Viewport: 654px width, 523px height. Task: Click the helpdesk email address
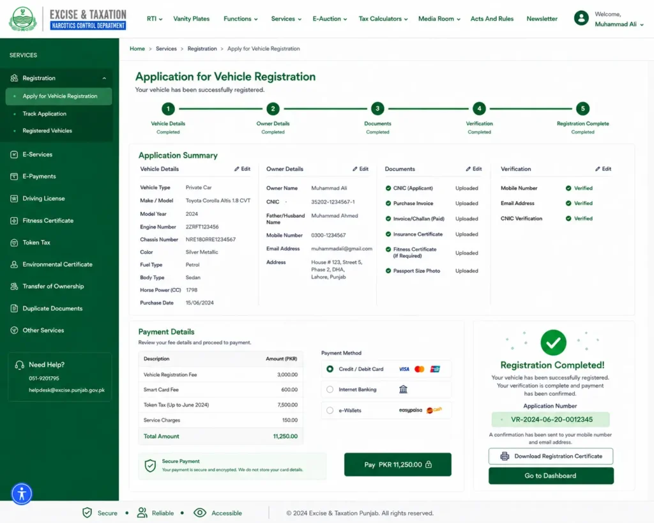pyautogui.click(x=66, y=390)
